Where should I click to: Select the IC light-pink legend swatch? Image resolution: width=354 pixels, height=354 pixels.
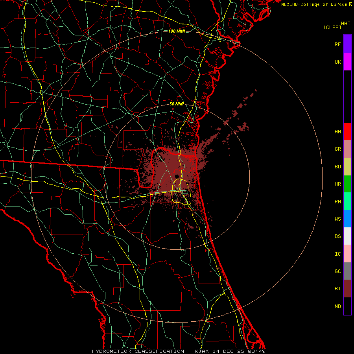[347, 254]
